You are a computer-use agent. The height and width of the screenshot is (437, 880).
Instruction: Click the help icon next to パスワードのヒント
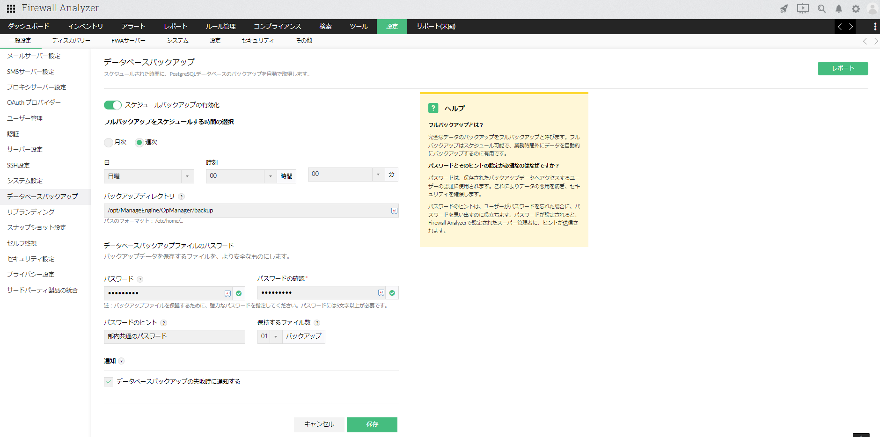pyautogui.click(x=163, y=323)
